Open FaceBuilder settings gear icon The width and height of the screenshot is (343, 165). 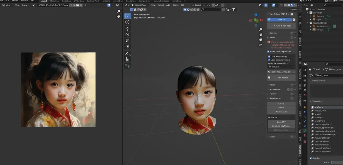(292, 14)
